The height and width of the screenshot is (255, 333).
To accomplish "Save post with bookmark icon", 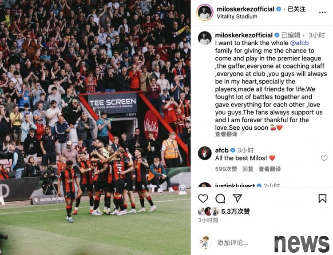I will [x=322, y=199].
